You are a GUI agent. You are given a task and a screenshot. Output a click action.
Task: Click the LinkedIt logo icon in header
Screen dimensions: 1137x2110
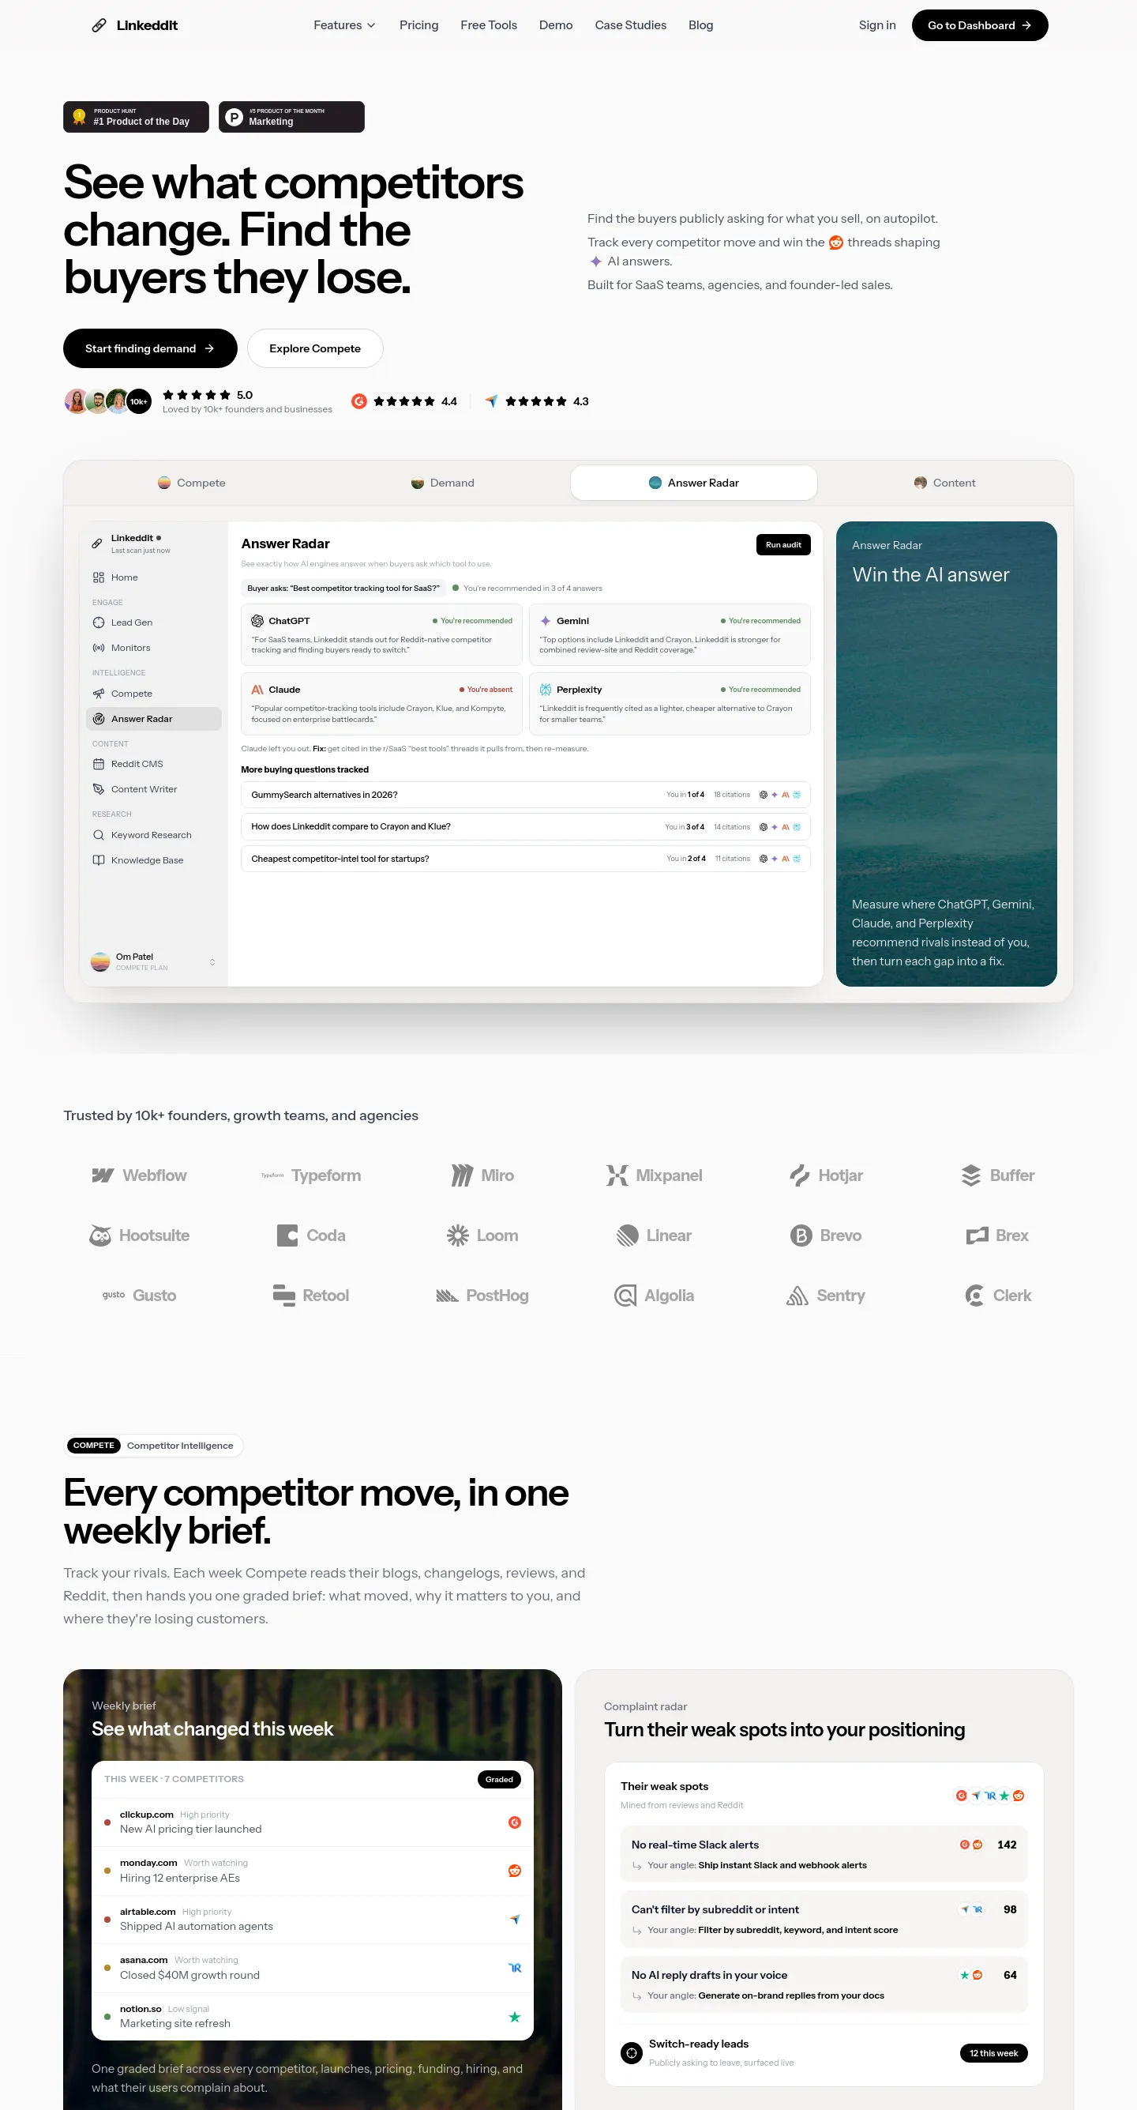(x=99, y=25)
